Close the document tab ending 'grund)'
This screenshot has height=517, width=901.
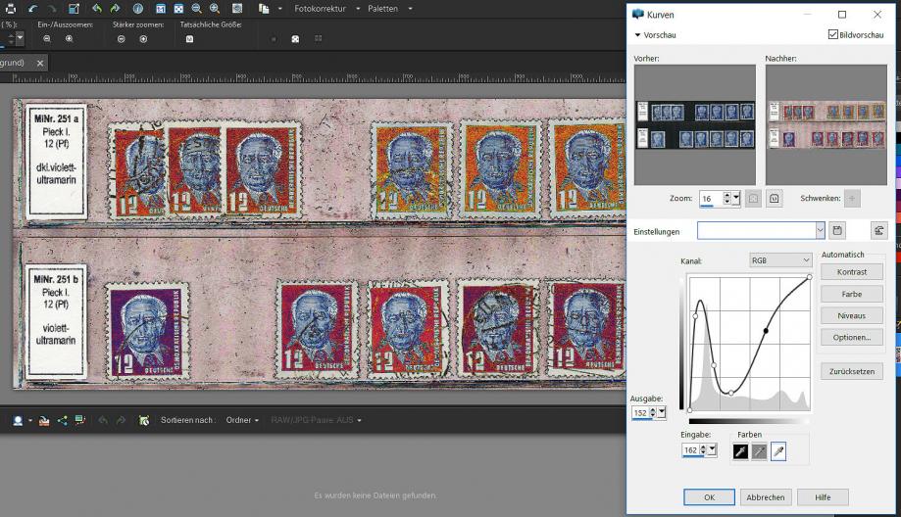tap(40, 63)
